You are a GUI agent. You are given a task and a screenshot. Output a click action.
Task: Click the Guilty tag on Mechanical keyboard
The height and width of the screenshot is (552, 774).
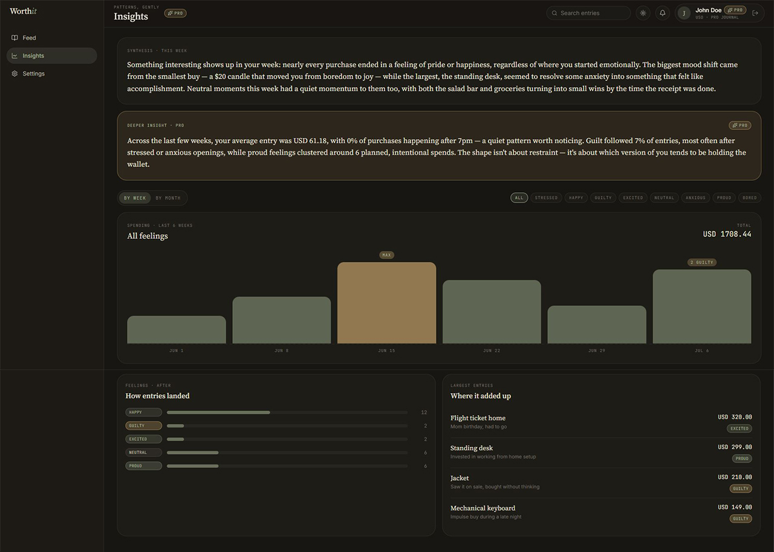click(741, 519)
